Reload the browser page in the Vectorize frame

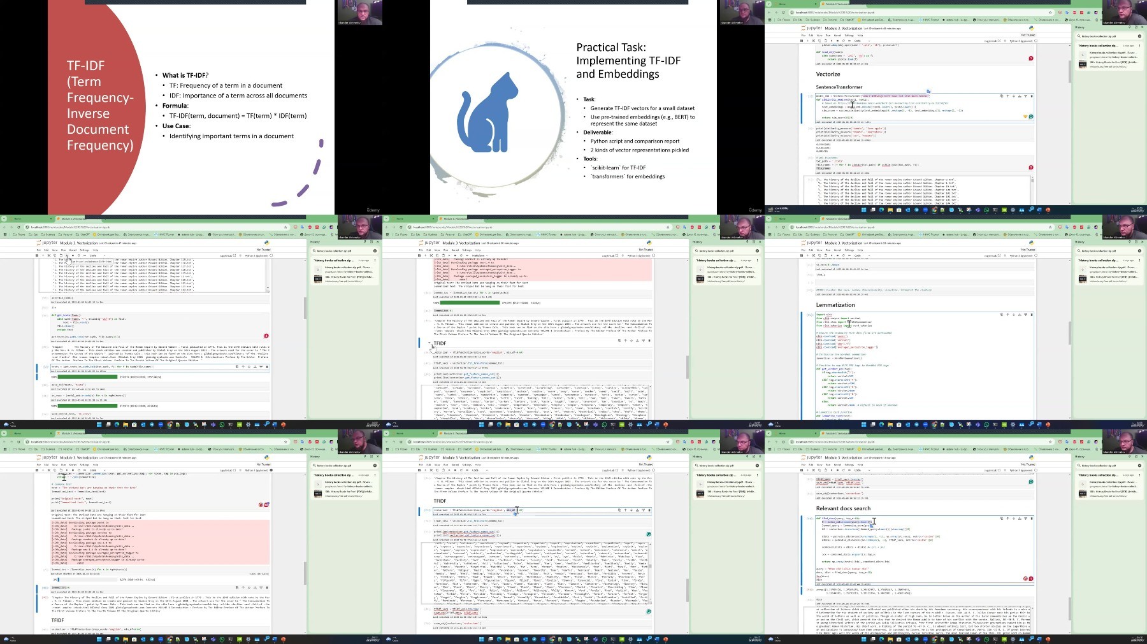pos(783,13)
